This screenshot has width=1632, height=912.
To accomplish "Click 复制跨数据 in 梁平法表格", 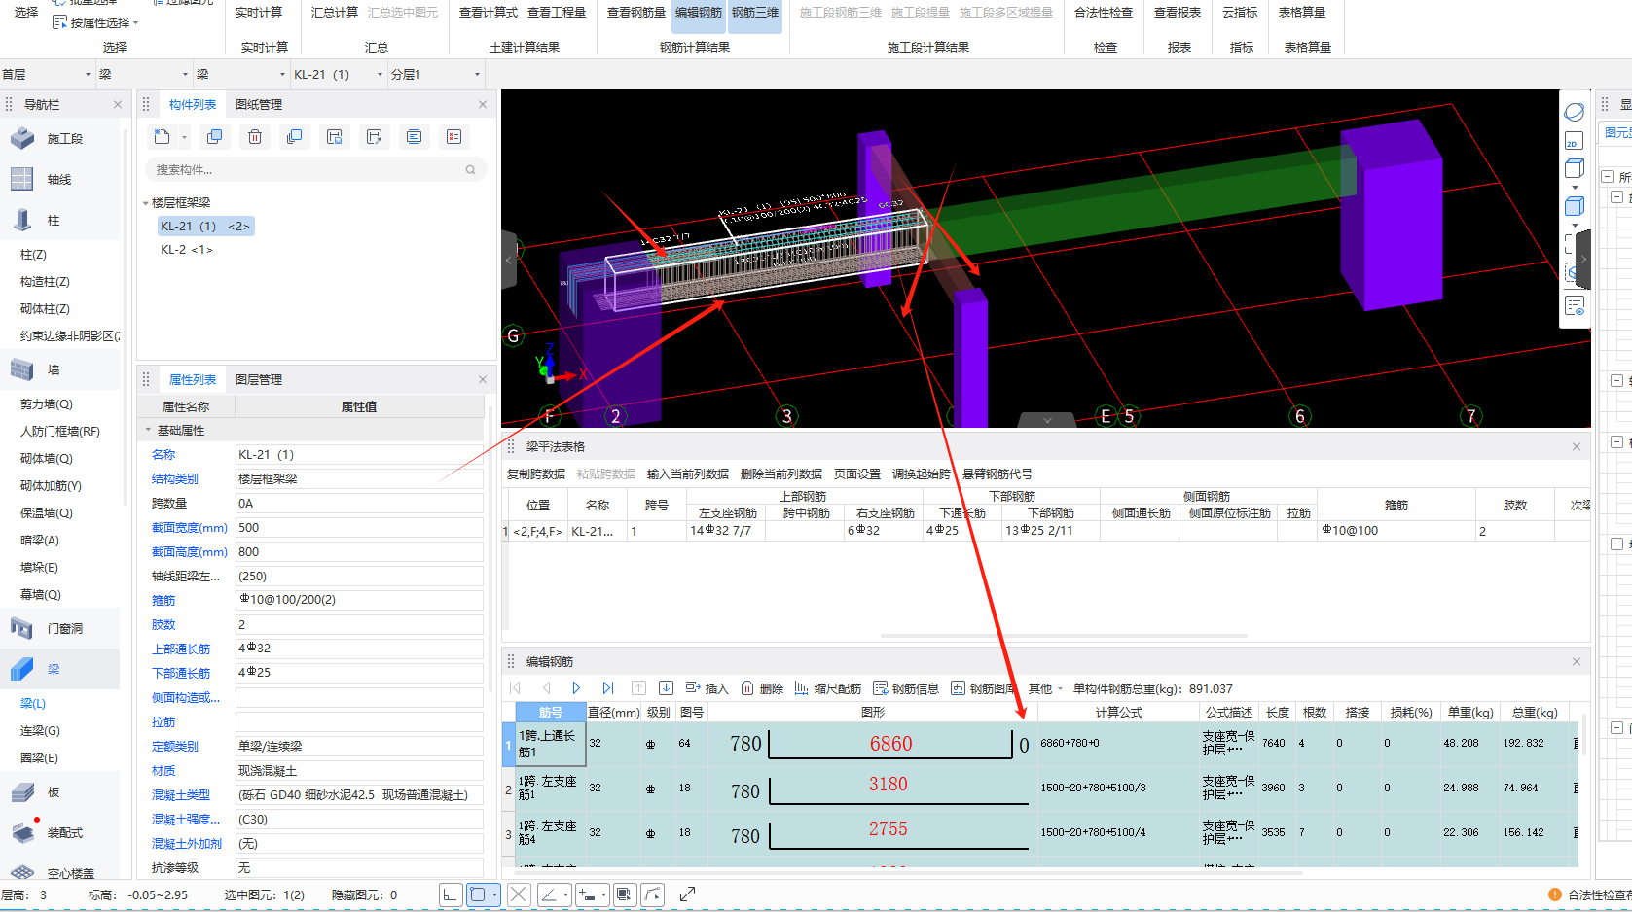I will pyautogui.click(x=536, y=474).
